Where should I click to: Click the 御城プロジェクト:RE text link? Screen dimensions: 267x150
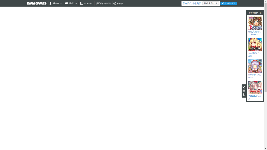coord(254,33)
